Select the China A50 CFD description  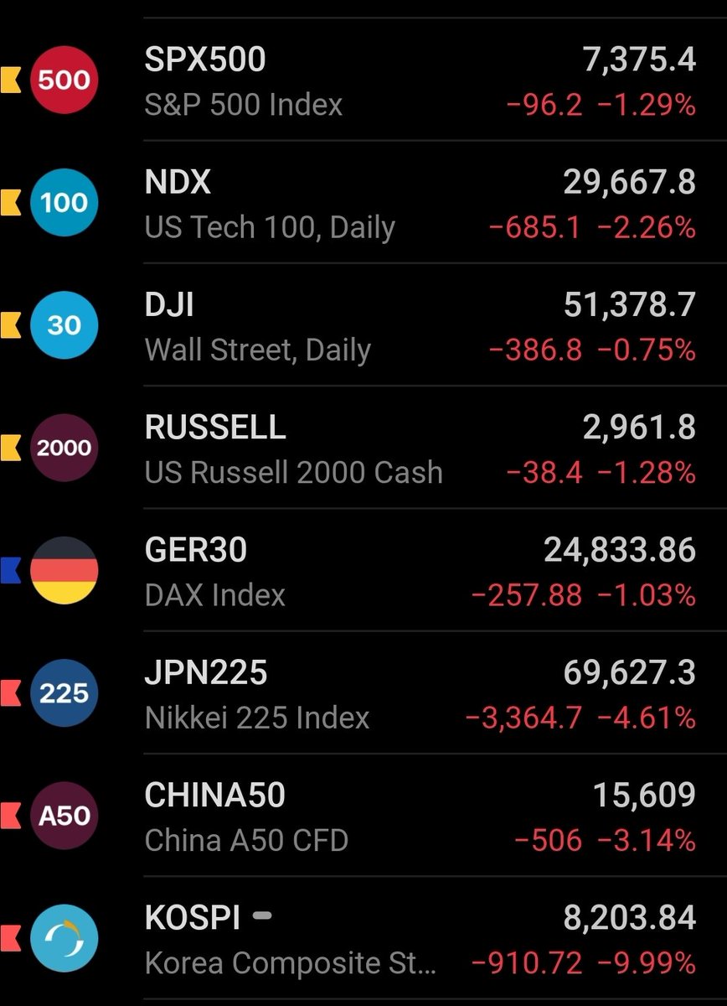click(246, 840)
